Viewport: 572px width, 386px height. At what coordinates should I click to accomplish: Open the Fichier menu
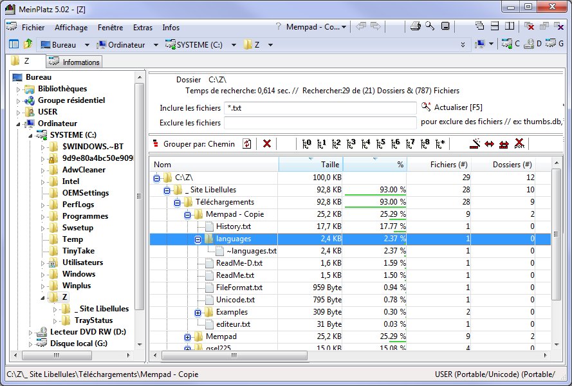(x=33, y=28)
